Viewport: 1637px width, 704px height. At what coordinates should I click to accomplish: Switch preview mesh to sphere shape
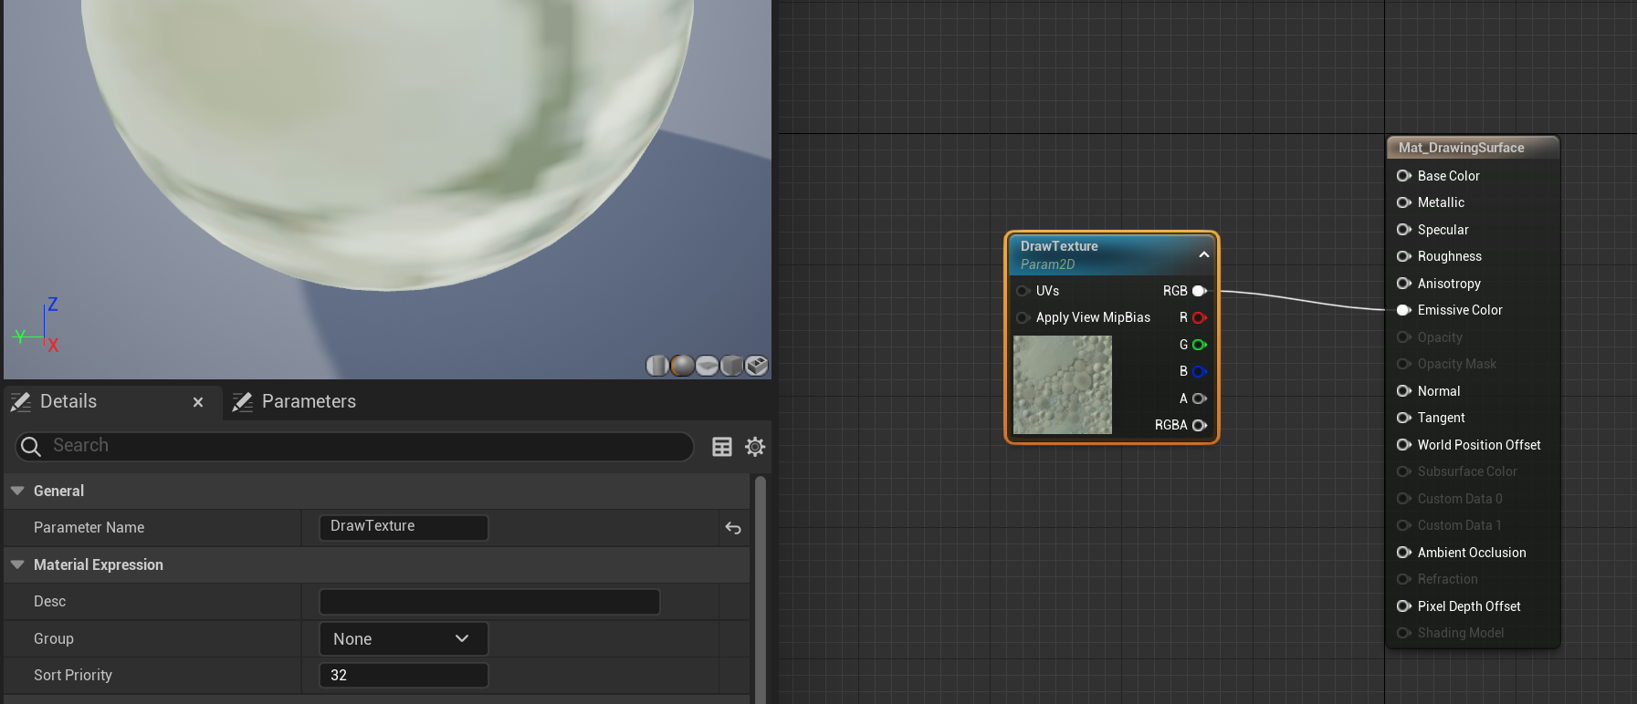click(682, 366)
